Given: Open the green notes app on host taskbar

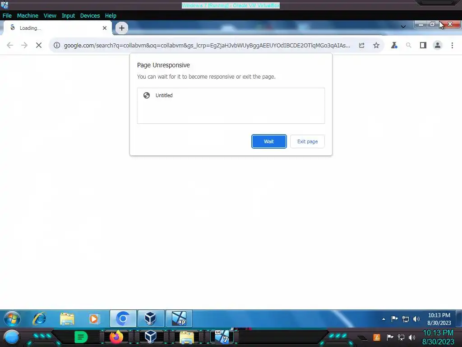Looking at the screenshot, I should tap(81, 337).
